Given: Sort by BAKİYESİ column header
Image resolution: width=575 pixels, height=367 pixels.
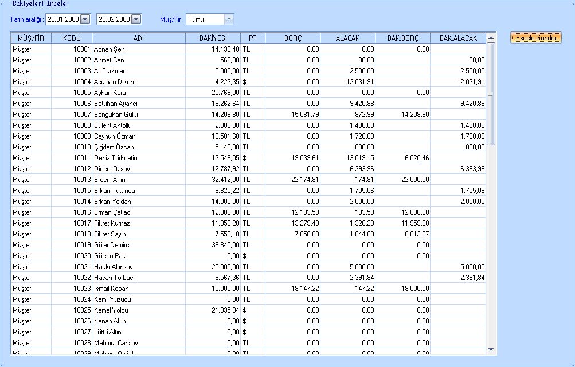Looking at the screenshot, I should click(x=213, y=38).
